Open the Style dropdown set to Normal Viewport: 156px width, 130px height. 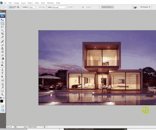point(60,7)
